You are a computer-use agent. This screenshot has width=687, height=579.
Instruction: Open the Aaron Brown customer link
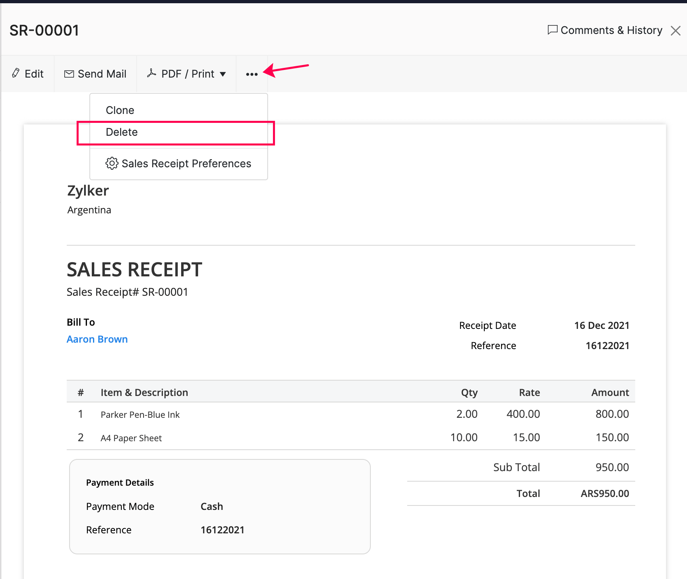(97, 339)
